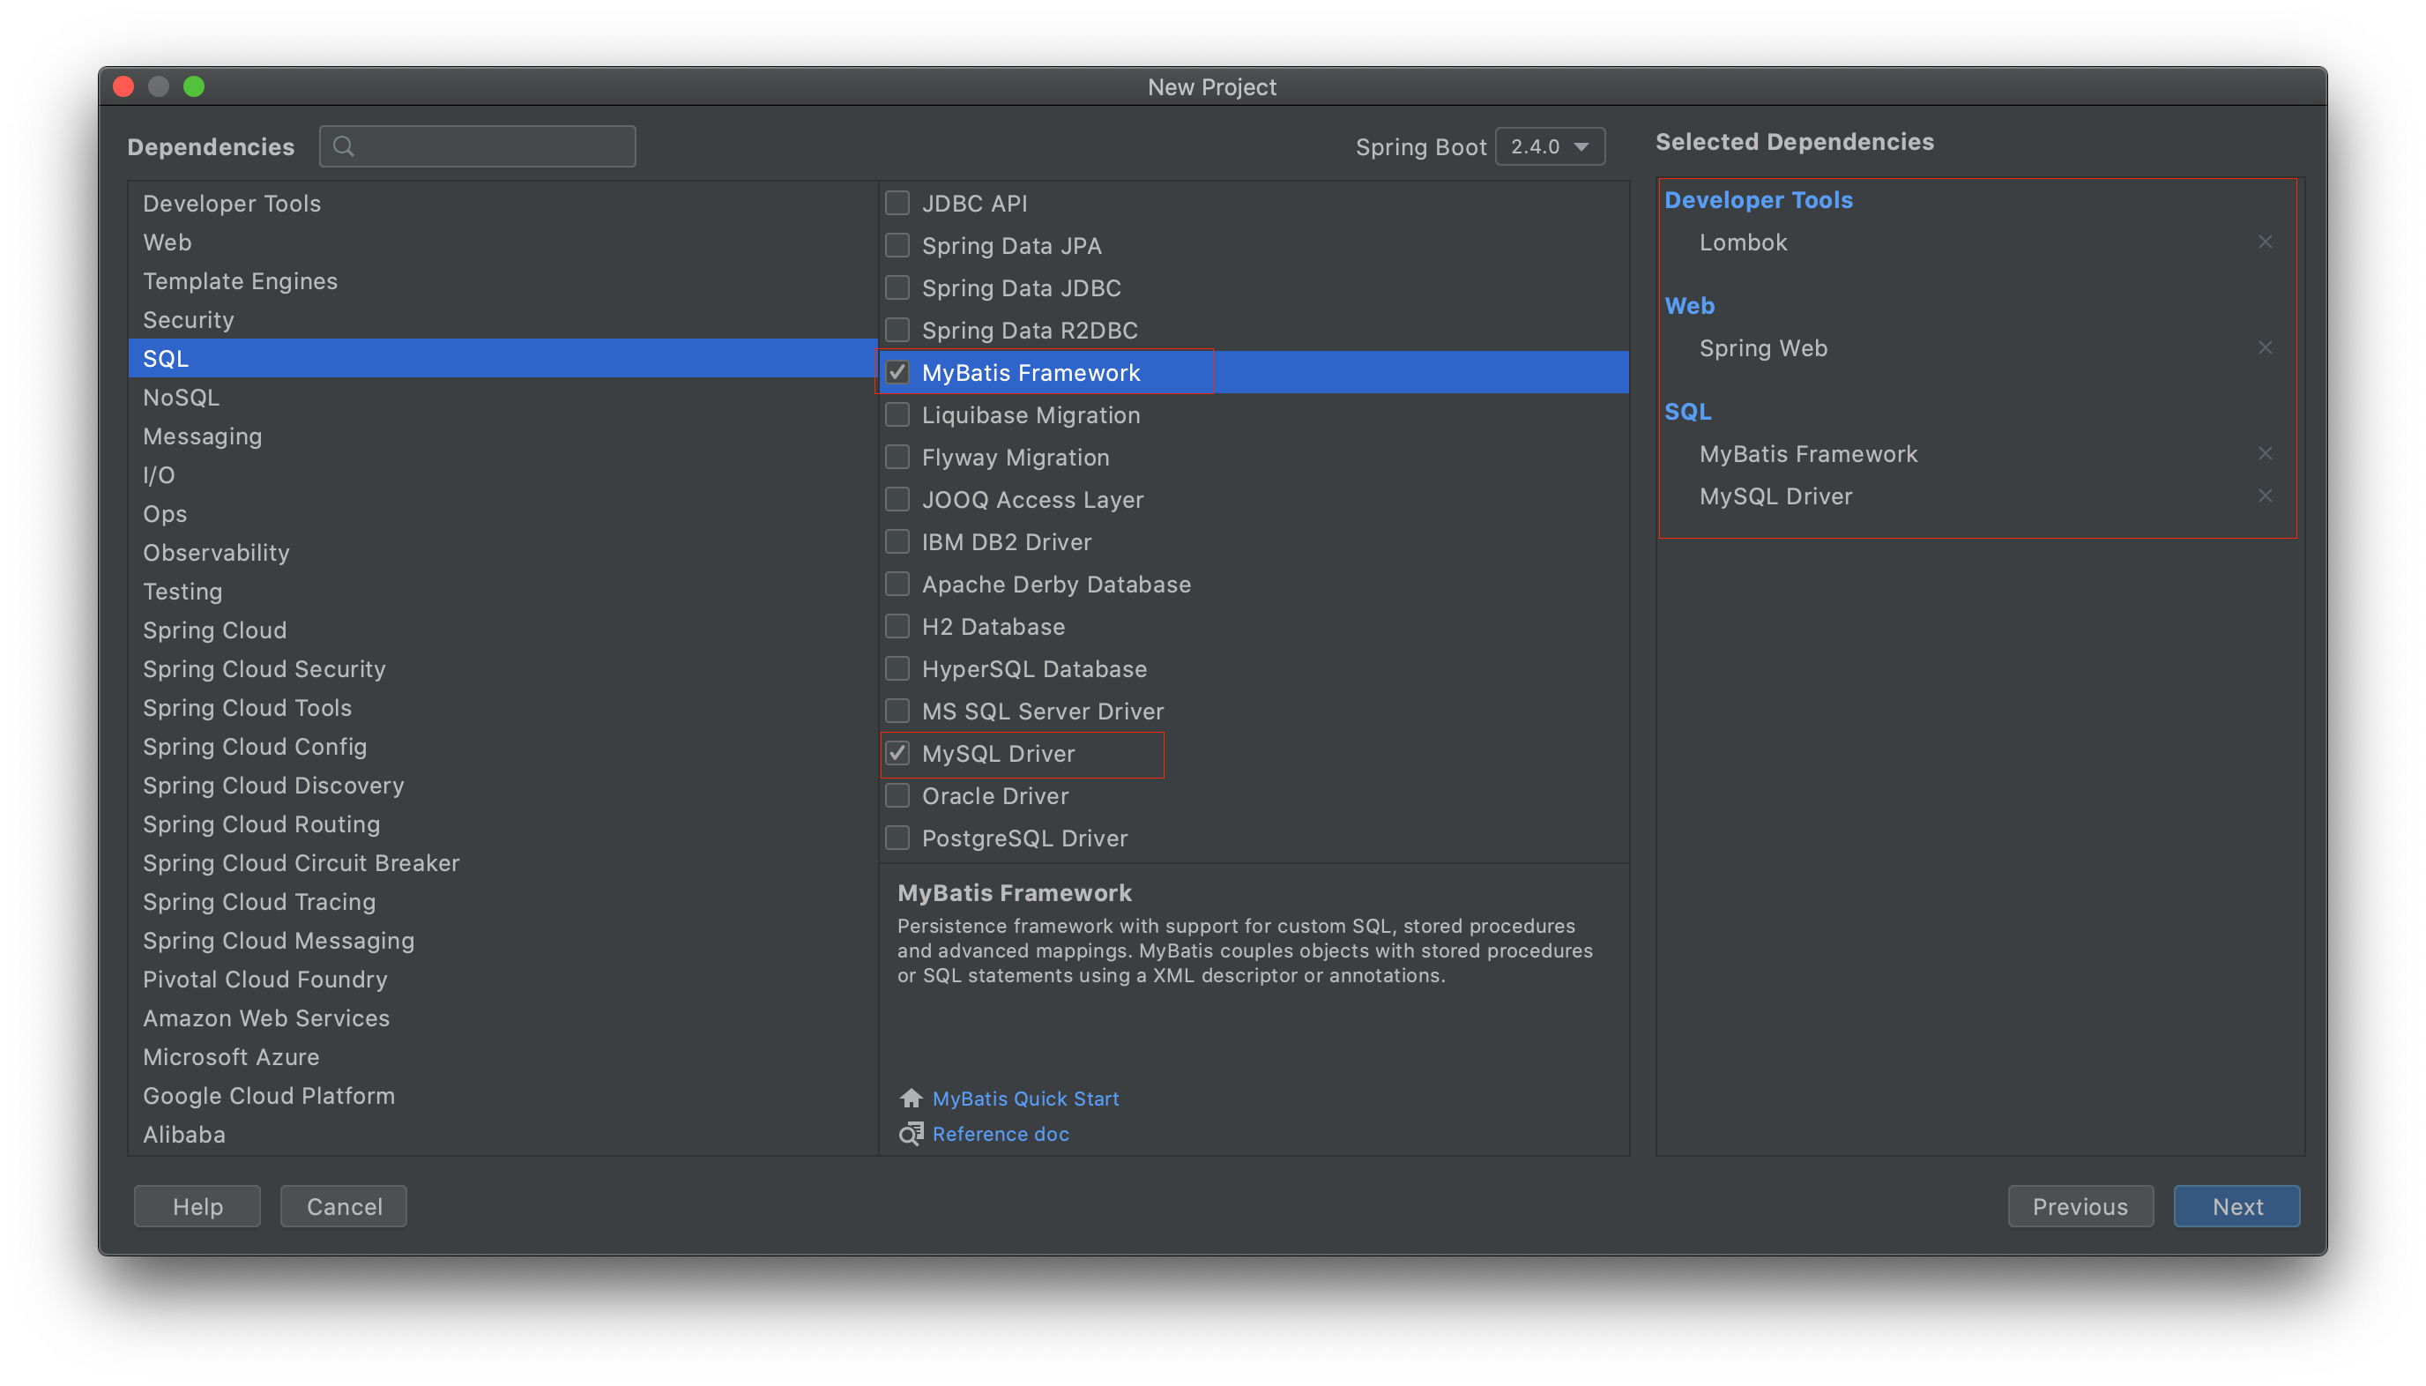Screen dimensions: 2426x1386
Task: Select the SQL category
Action: point(502,359)
